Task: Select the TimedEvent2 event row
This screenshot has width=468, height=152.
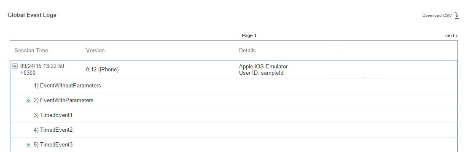Action: 234,130
